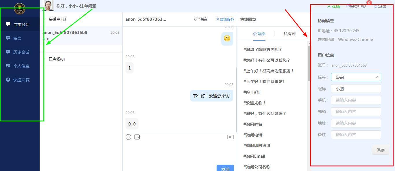The width and height of the screenshot is (395, 171).
Task: Click 结束服务 to end the session
Action: coord(225,19)
